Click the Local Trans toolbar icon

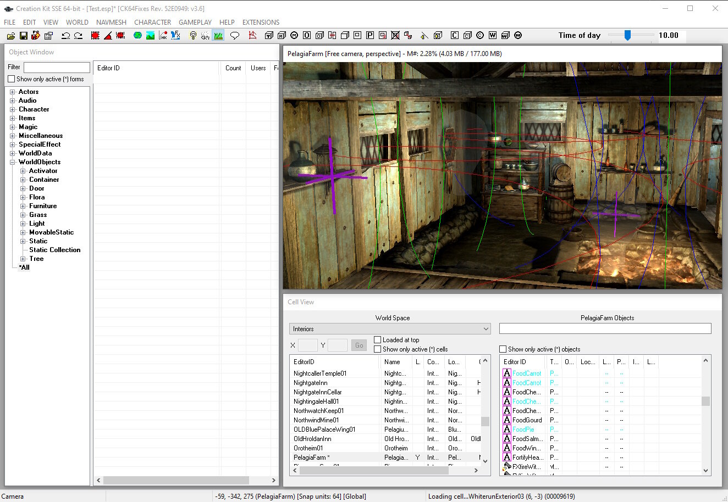(120, 36)
